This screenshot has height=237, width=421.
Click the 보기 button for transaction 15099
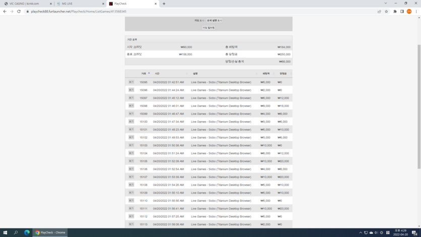(131, 114)
